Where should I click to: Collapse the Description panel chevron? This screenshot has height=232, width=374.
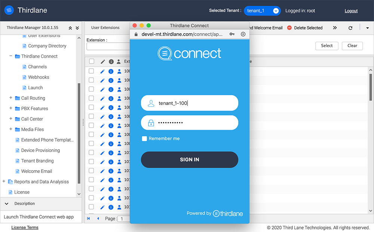7,204
